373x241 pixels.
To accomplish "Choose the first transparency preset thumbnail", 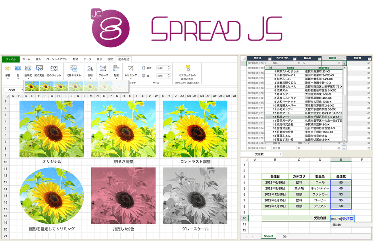I will pos(31,86).
